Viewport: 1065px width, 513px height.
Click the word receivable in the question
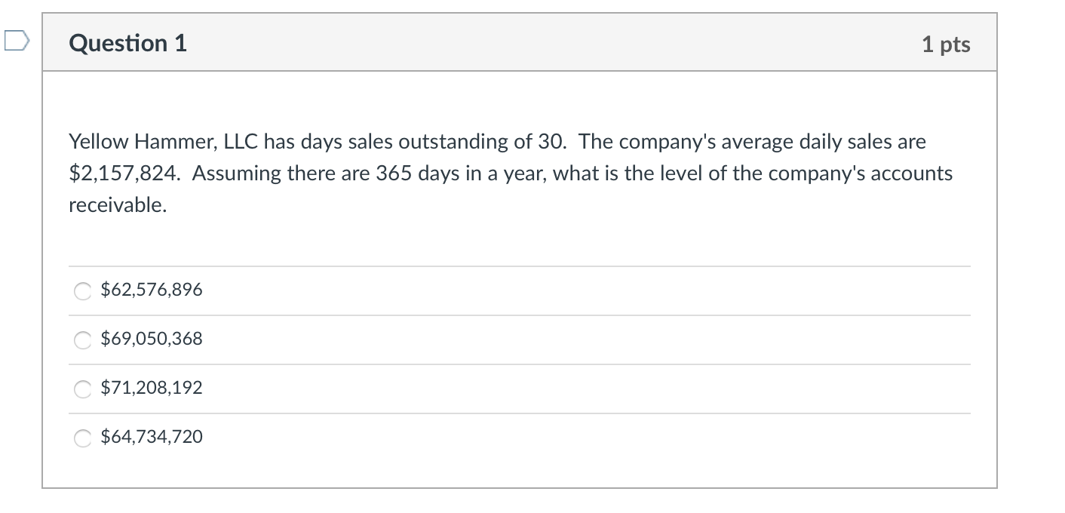pyautogui.click(x=117, y=205)
